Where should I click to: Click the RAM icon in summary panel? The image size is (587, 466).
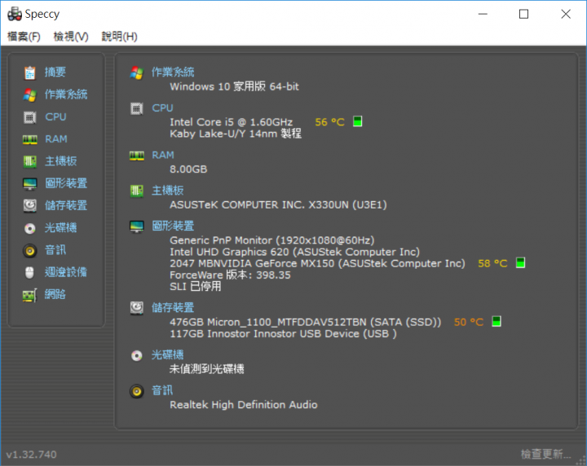coord(137,156)
